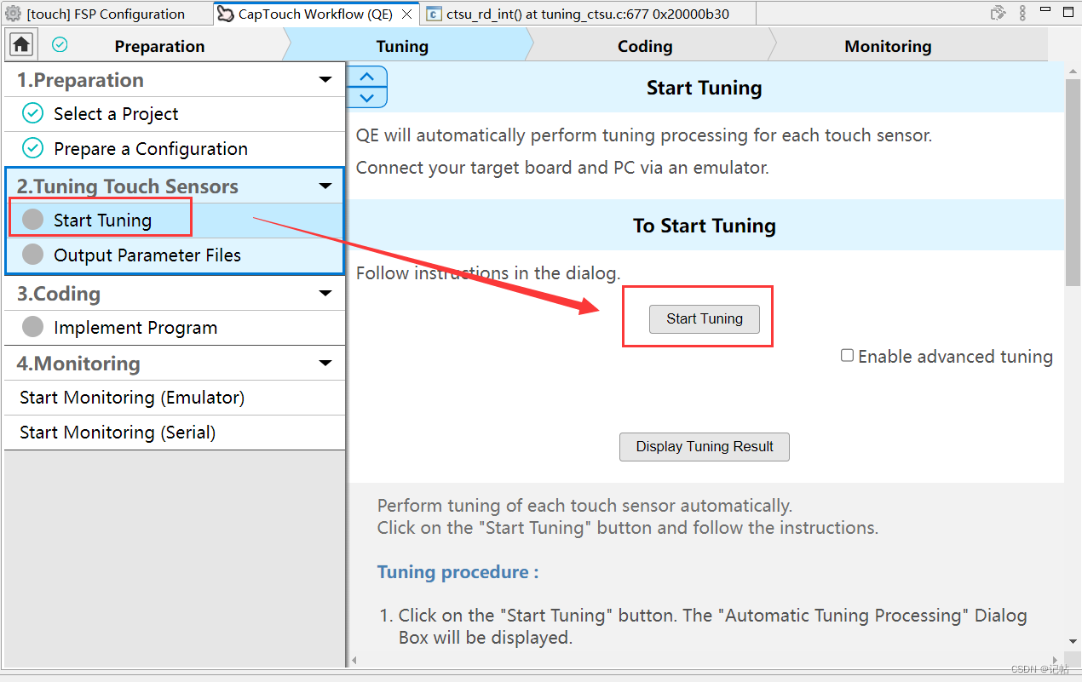1082x682 pixels.
Task: Maximize the editor area
Action: pyautogui.click(x=1068, y=12)
